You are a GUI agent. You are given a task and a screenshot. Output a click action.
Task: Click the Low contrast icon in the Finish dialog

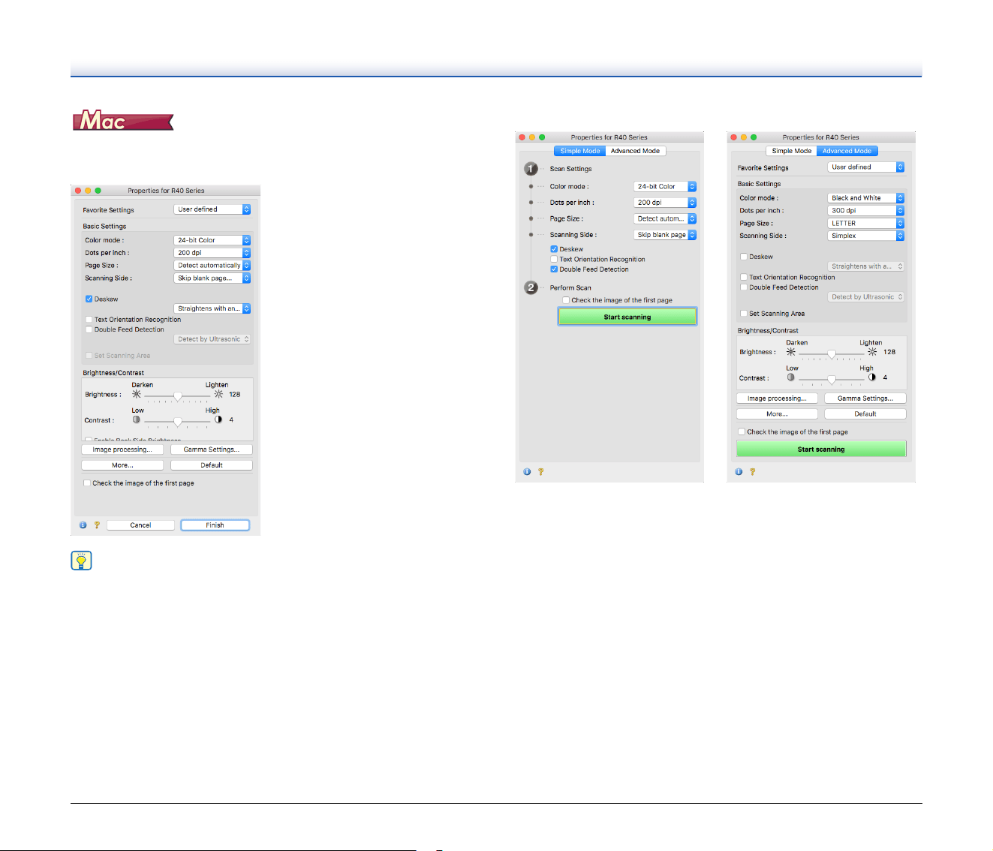[x=136, y=419]
